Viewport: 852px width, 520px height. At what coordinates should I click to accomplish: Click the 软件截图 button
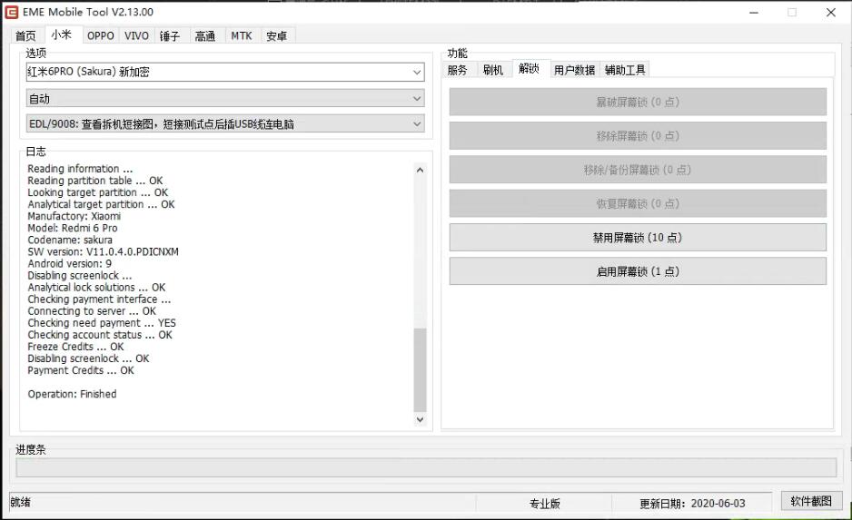[811, 501]
